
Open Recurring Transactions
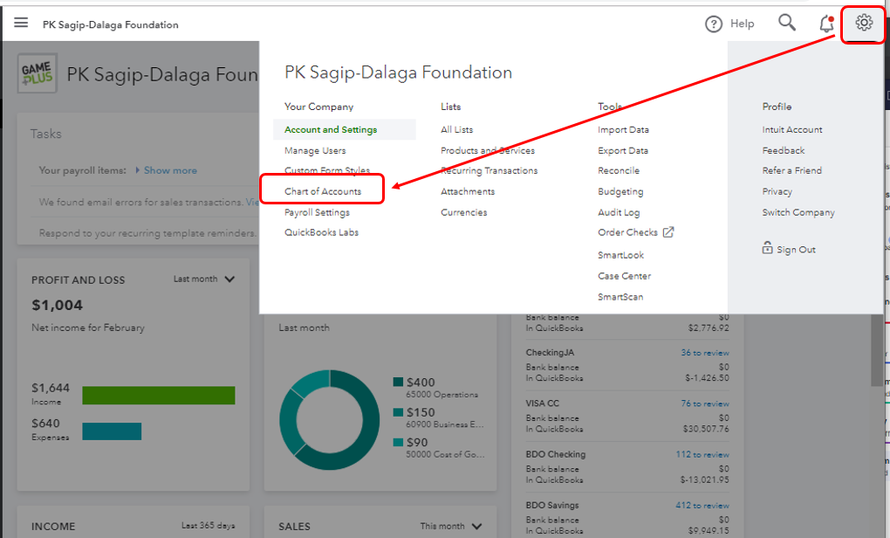click(489, 170)
